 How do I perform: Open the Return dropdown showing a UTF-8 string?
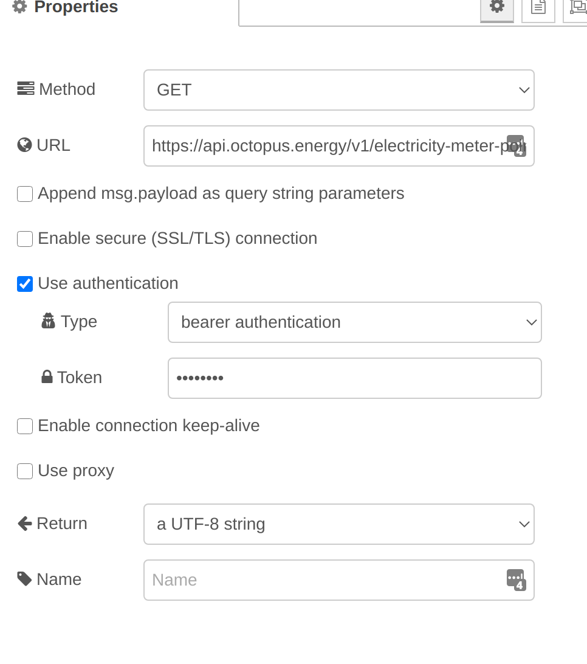339,524
